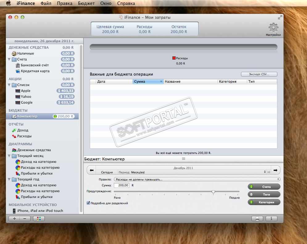Screen dimensions: 307x244
Task: Enter full screen with the arrows icon
Action: click(x=280, y=17)
